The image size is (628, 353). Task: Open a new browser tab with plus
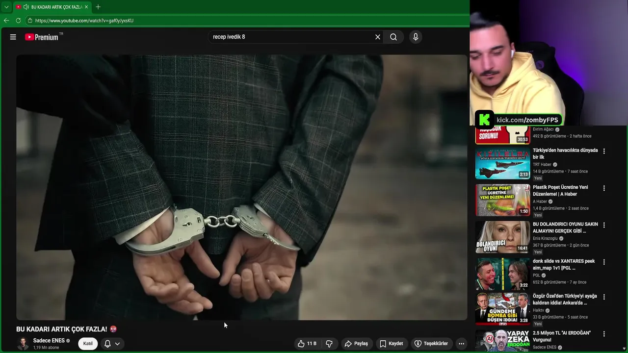(98, 7)
